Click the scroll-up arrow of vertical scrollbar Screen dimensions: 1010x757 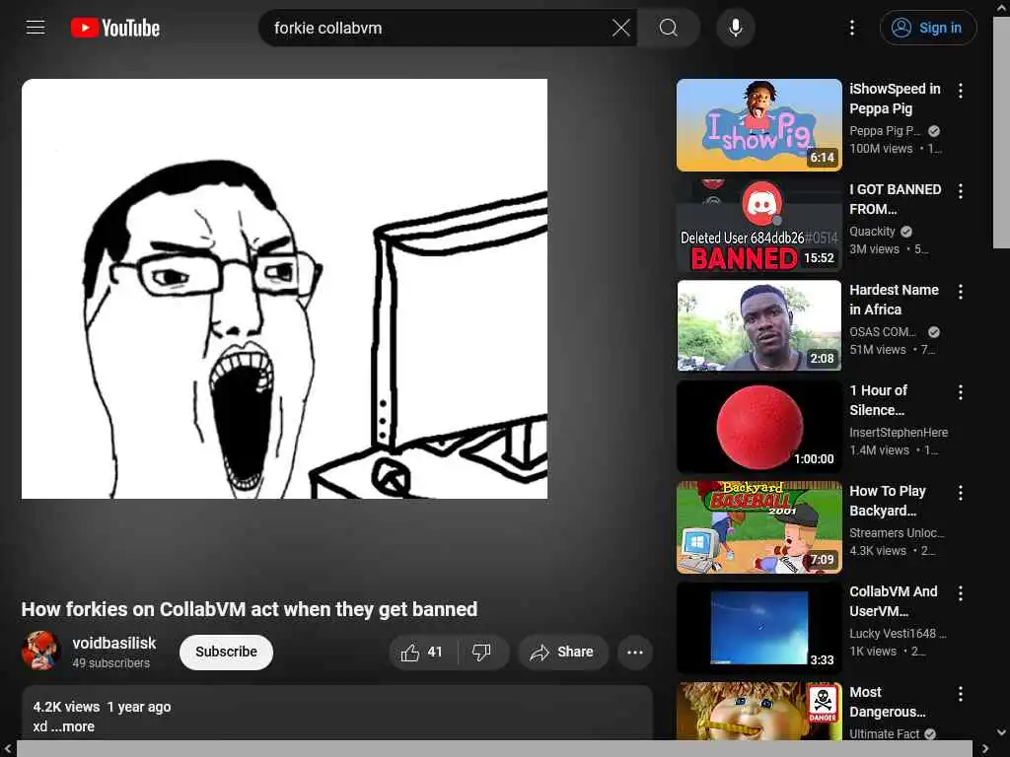tap(1001, 8)
